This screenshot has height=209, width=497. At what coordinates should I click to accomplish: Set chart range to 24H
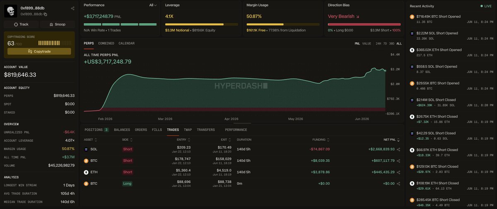point(378,44)
